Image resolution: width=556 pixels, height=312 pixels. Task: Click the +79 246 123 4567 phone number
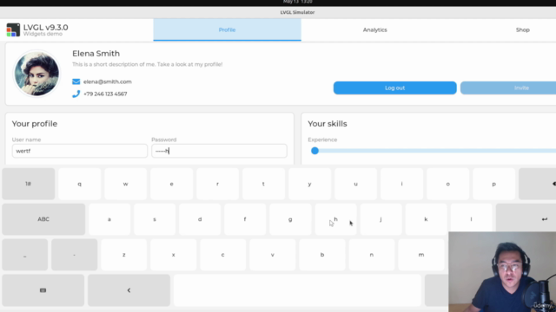click(x=105, y=94)
